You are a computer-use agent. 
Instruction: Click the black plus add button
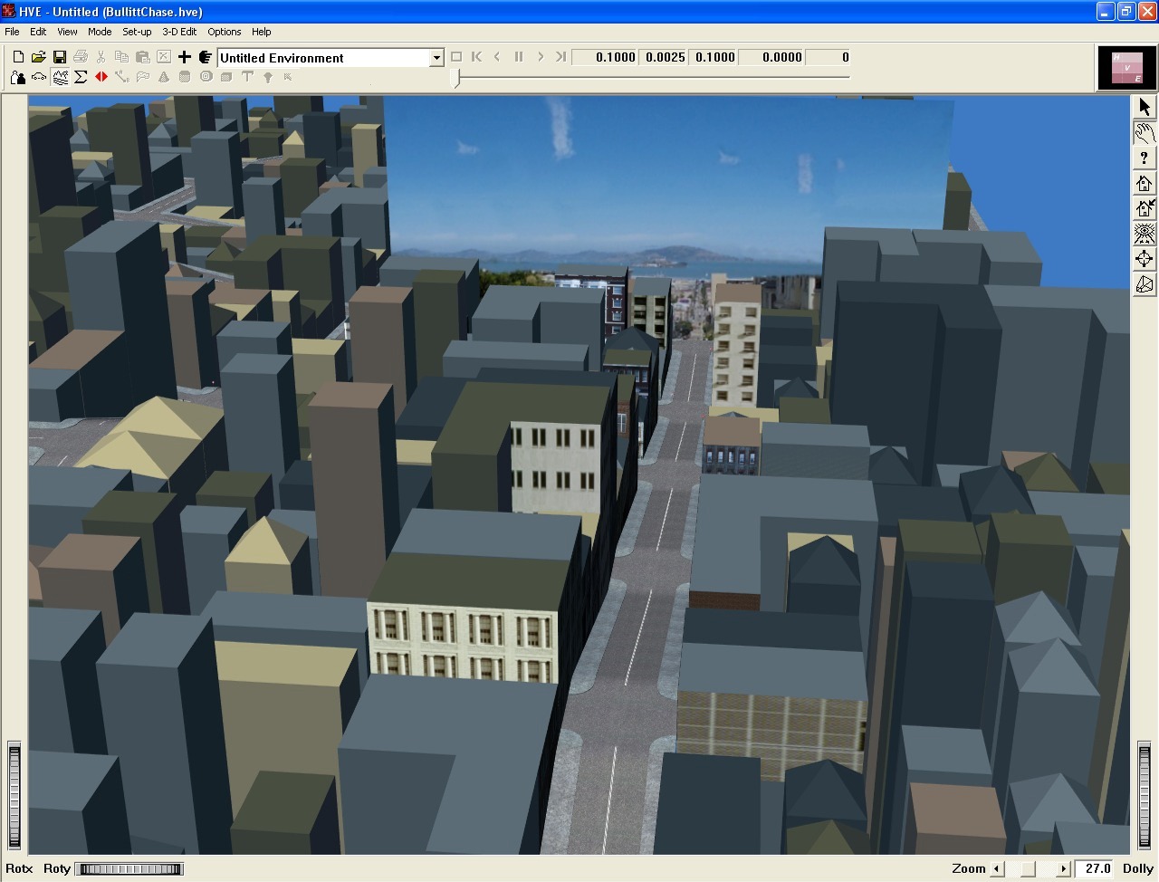(185, 57)
